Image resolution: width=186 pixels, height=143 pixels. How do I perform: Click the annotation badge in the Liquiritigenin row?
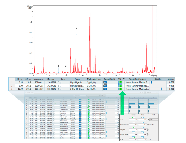[105, 82]
